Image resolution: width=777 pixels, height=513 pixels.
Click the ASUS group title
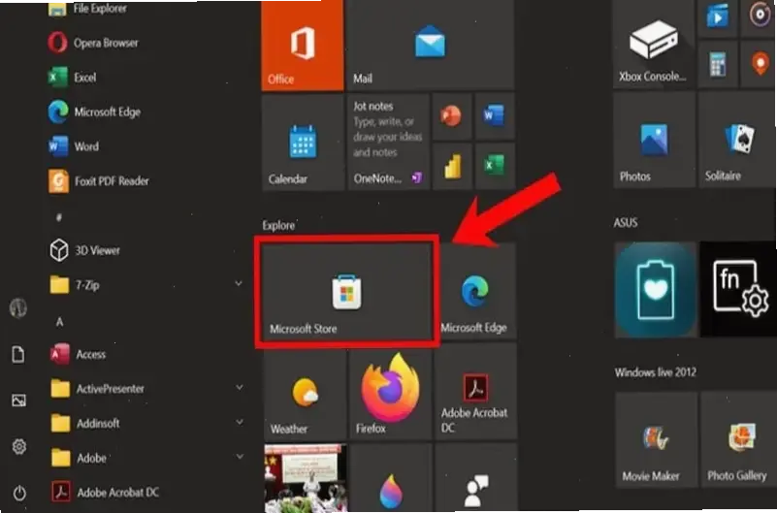(626, 222)
